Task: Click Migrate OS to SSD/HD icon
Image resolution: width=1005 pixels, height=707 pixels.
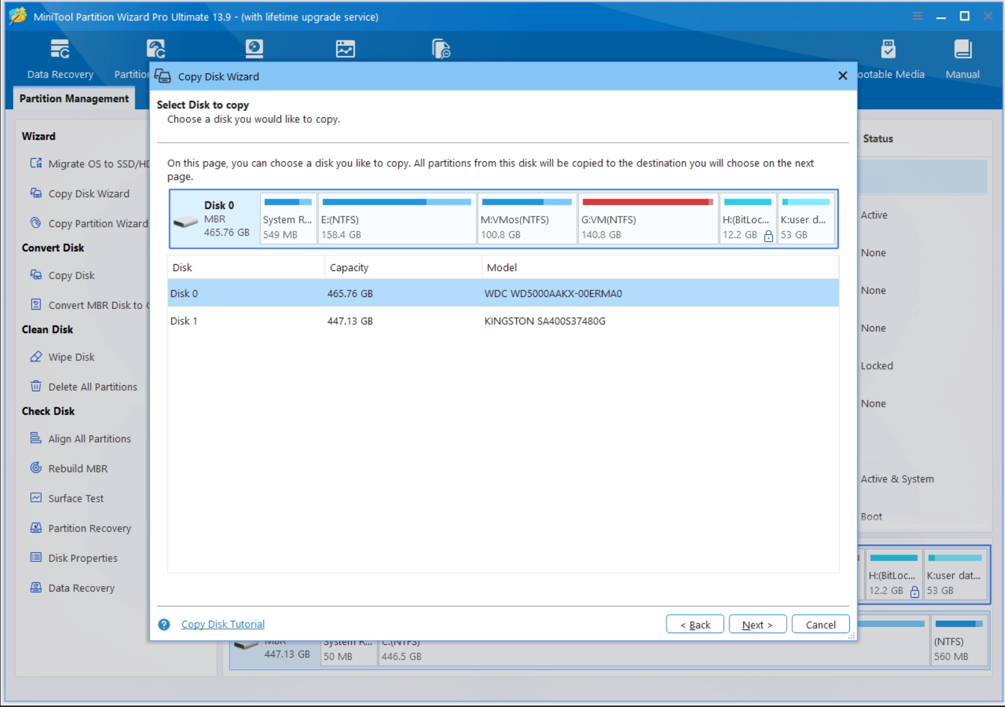Action: click(x=36, y=163)
